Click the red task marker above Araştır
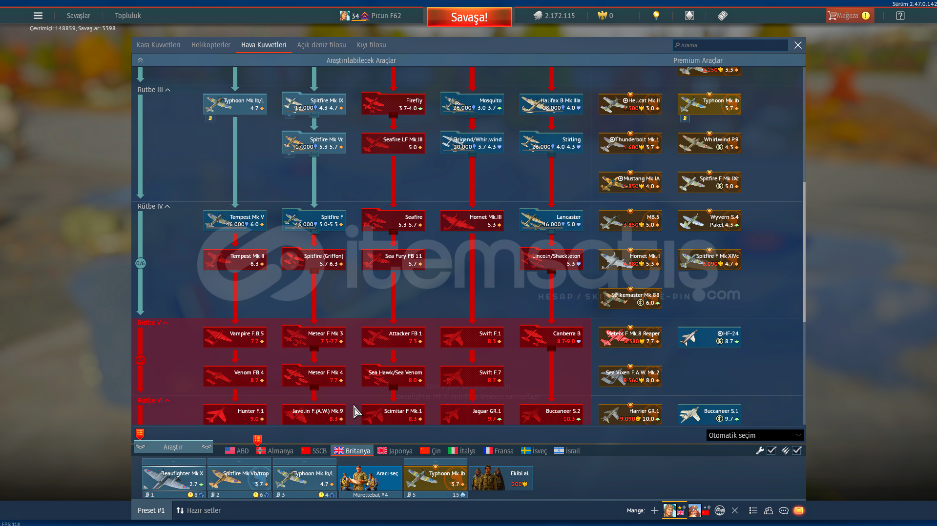Viewport: 937px width, 526px height. point(140,433)
